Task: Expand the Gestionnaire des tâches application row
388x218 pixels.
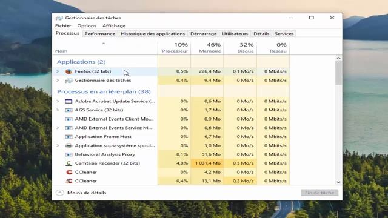Action: pyautogui.click(x=58, y=81)
